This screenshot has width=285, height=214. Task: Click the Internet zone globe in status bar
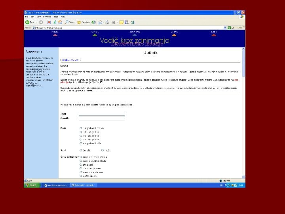(x=220, y=181)
